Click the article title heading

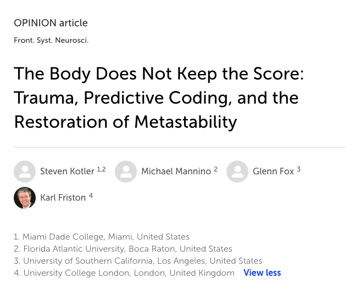[x=159, y=98]
